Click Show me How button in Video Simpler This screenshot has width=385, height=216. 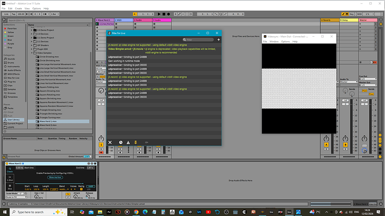[x=55, y=177]
